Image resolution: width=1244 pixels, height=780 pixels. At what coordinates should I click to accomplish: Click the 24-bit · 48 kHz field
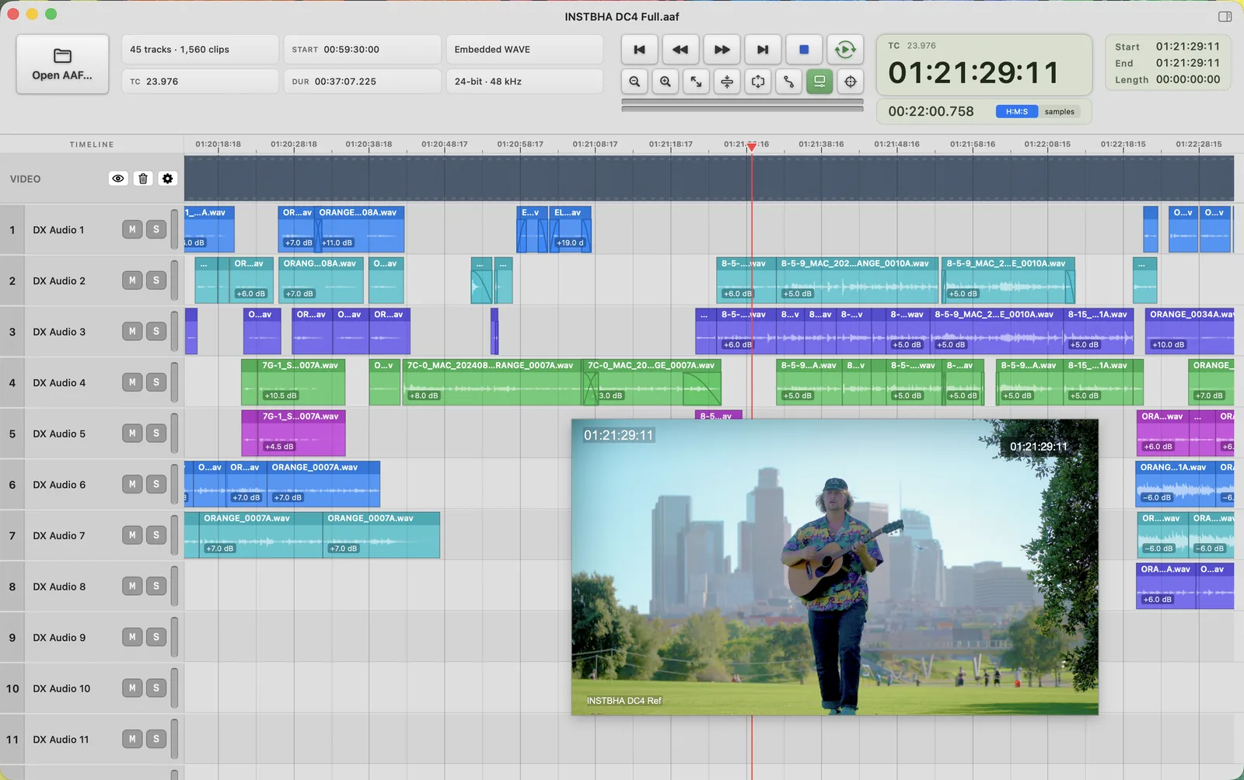pyautogui.click(x=524, y=81)
